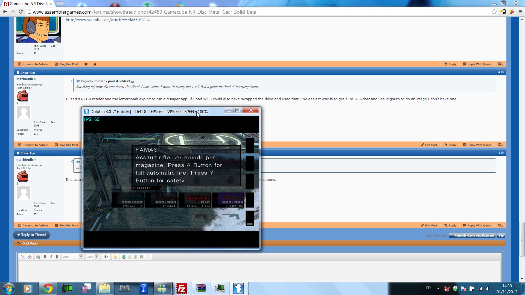Switch to Chrome in the taskbar

point(48,288)
